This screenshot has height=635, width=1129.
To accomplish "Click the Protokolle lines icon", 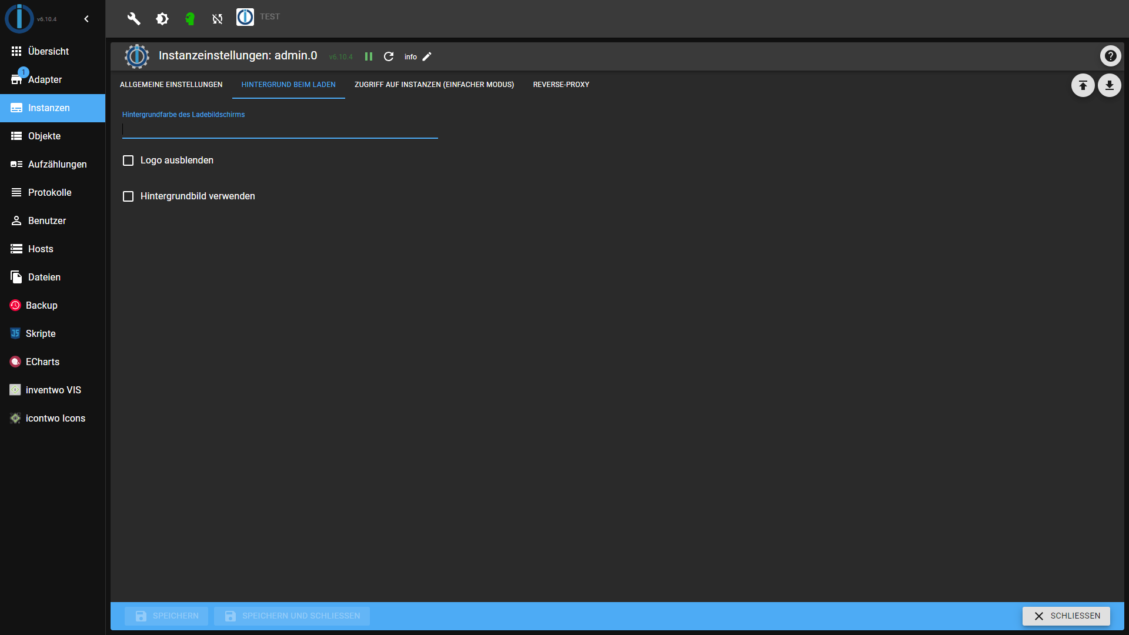I will [16, 193].
